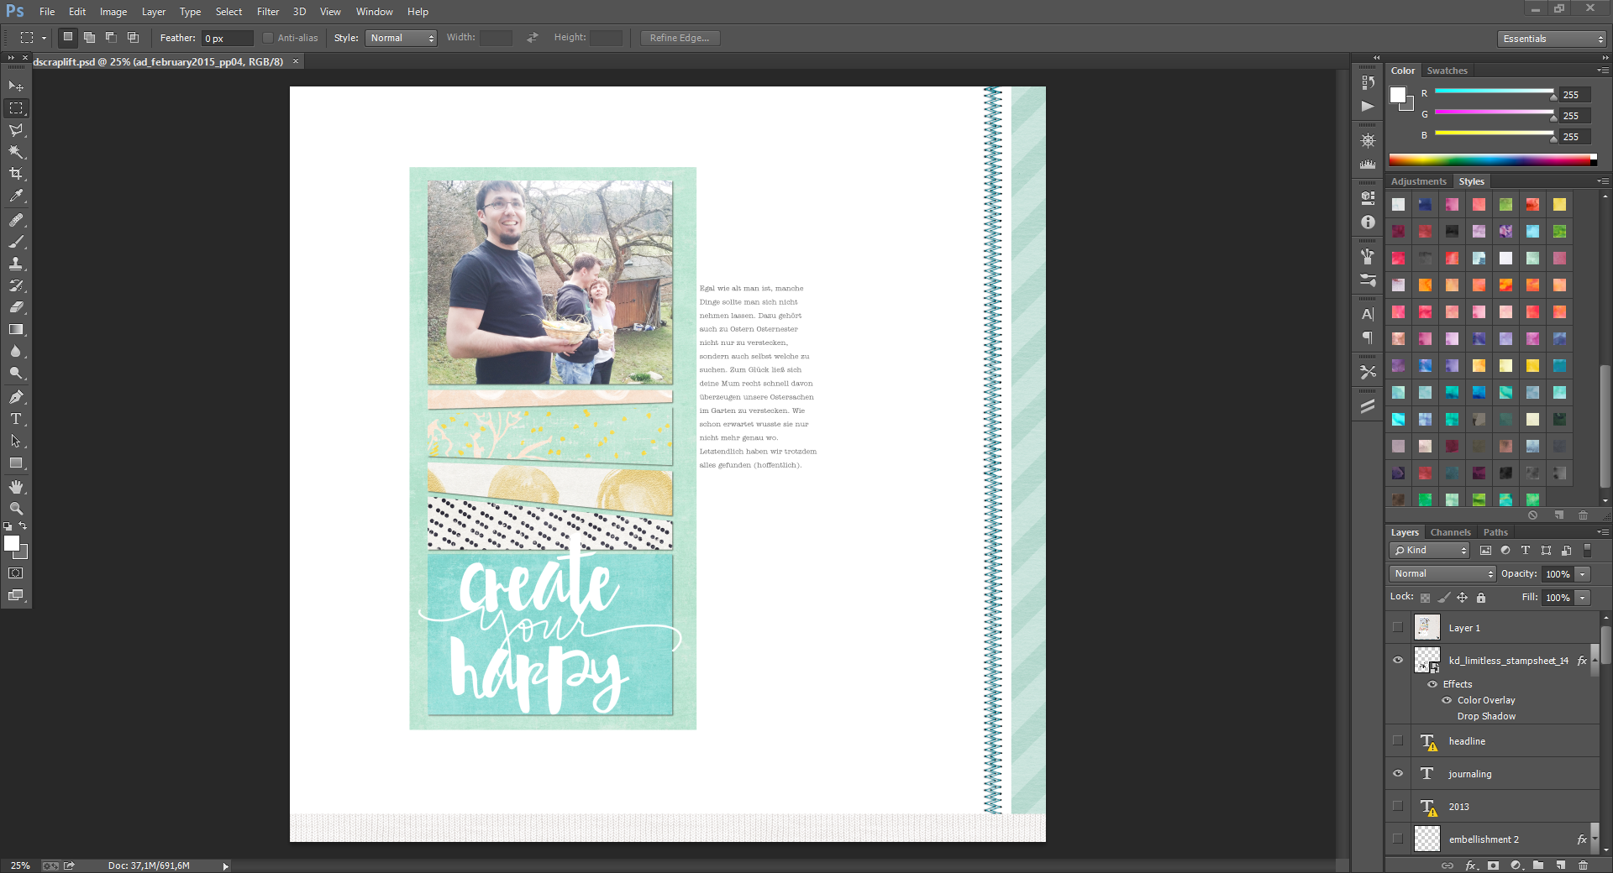This screenshot has width=1613, height=873.
Task: Select the Zoom tool
Action: click(16, 509)
